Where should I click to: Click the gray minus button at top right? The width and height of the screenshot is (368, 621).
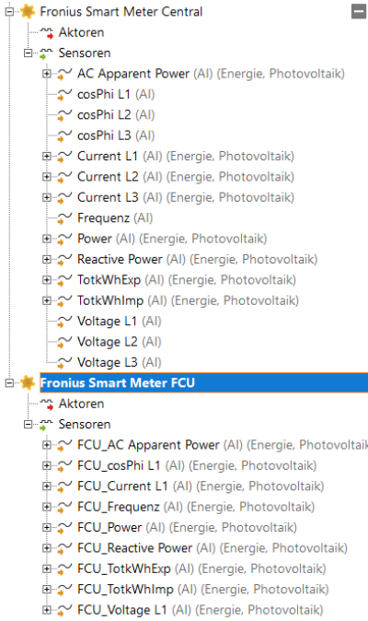[x=359, y=11]
